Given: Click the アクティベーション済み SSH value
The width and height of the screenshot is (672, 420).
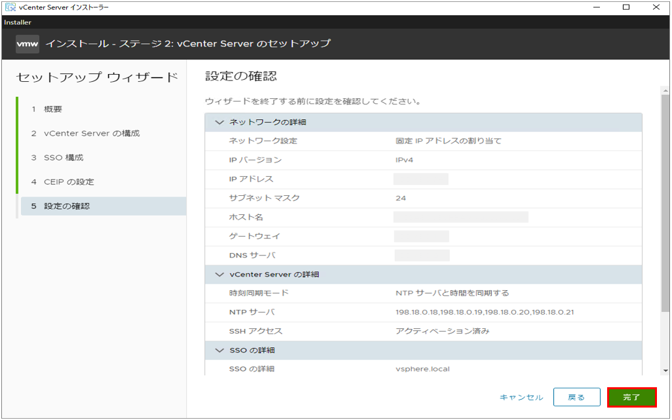Looking at the screenshot, I should pyautogui.click(x=442, y=332).
